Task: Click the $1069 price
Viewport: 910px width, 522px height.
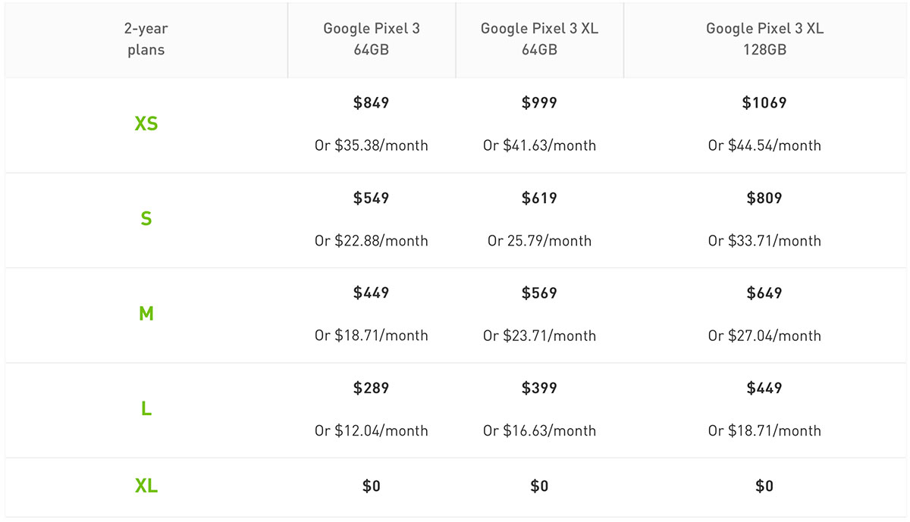Action: click(x=764, y=103)
